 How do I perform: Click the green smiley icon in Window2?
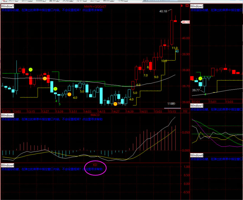coord(200,78)
